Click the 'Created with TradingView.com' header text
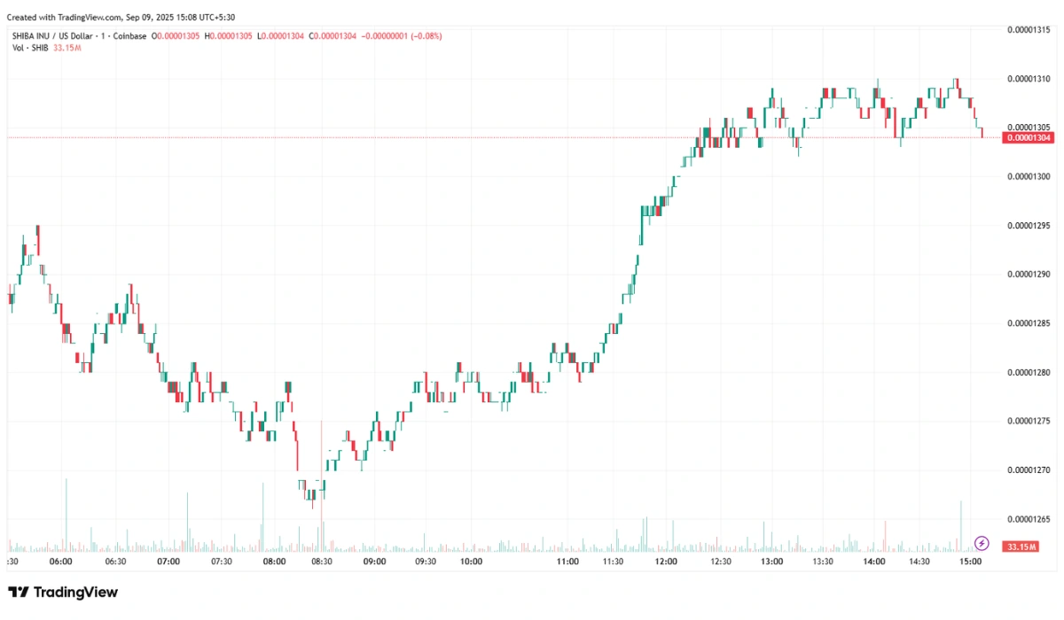 tap(65, 17)
